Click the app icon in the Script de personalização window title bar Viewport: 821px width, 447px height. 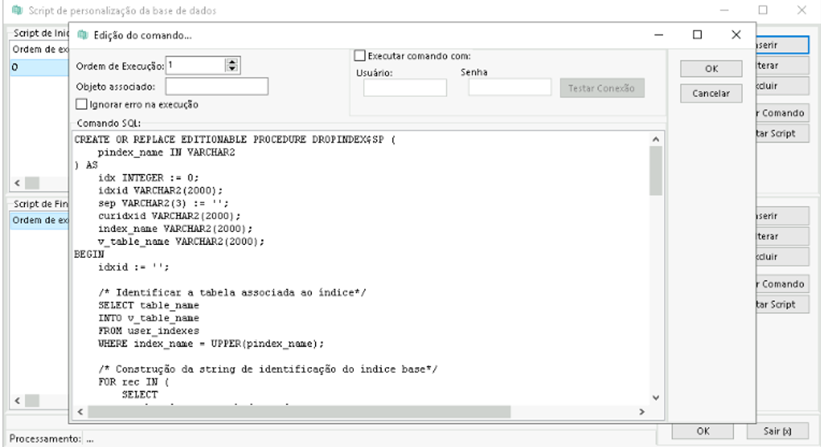click(x=17, y=10)
